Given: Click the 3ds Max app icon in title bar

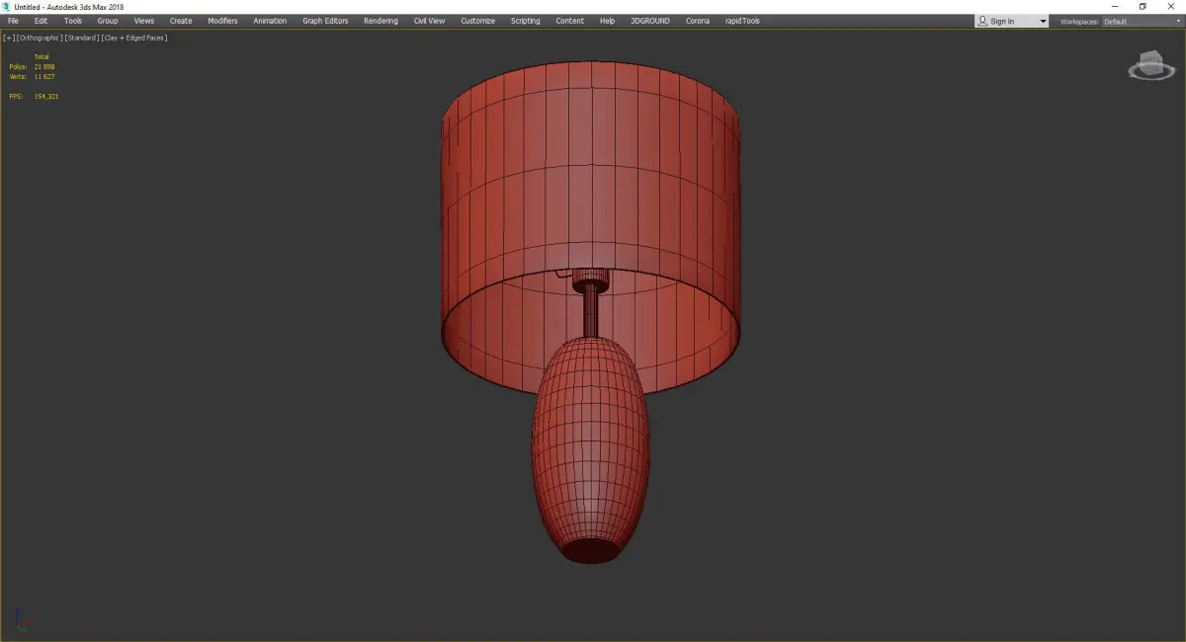Looking at the screenshot, I should [7, 7].
